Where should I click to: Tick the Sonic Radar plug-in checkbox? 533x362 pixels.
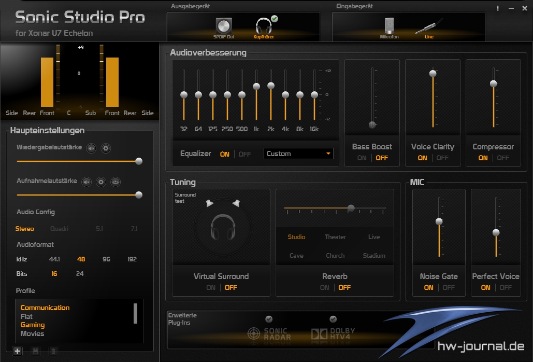(x=269, y=319)
